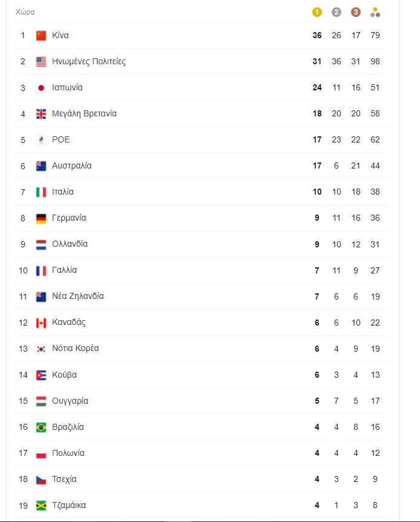
Task: Click the Γερμανία country name
Action: pos(69,218)
